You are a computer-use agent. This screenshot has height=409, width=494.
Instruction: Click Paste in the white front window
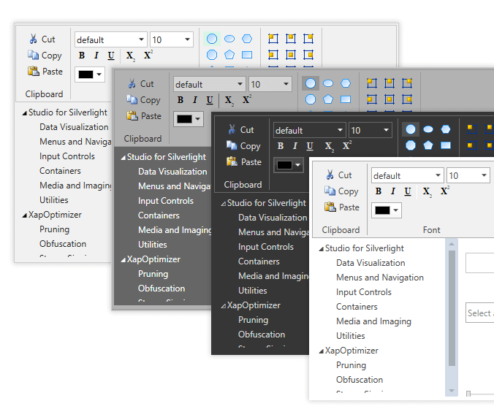click(x=342, y=207)
